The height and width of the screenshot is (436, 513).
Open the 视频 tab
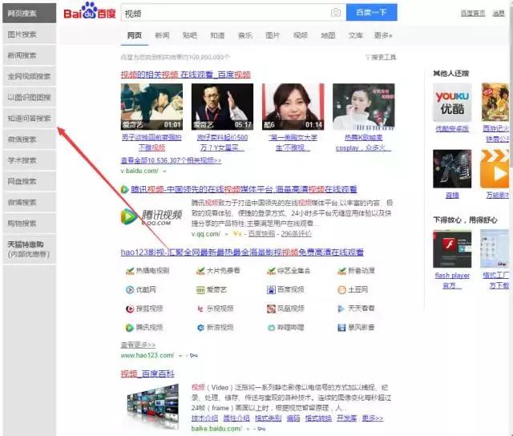point(301,35)
